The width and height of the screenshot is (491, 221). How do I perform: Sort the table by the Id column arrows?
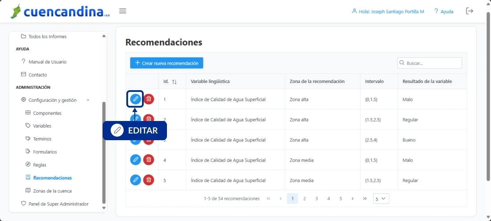click(174, 82)
